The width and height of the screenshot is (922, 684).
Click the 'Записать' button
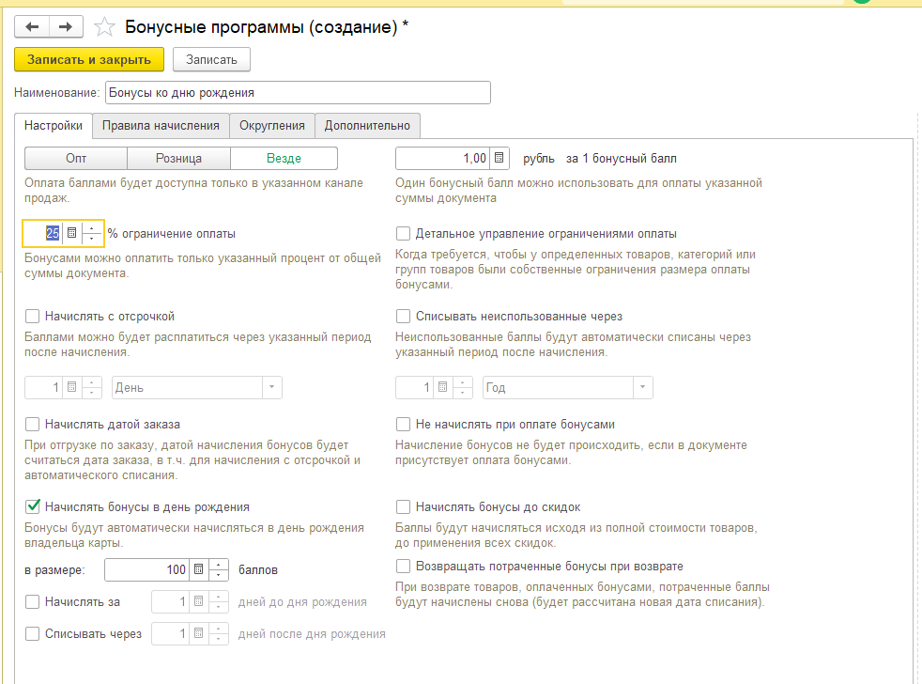click(x=211, y=59)
